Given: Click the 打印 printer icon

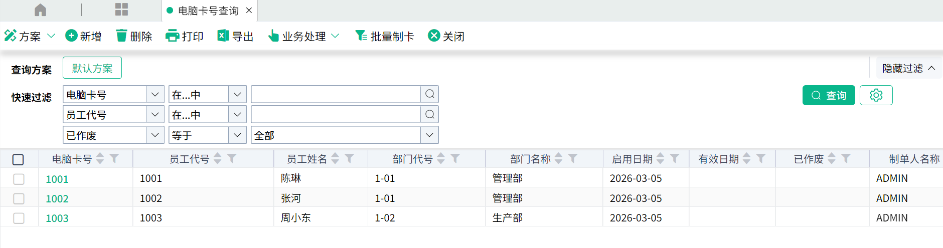Looking at the screenshot, I should point(172,36).
